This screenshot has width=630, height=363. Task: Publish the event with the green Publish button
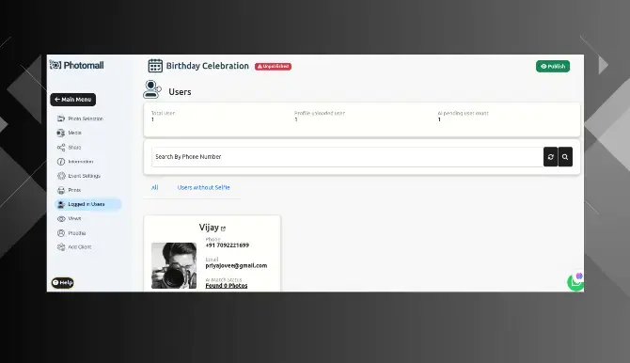coord(553,67)
